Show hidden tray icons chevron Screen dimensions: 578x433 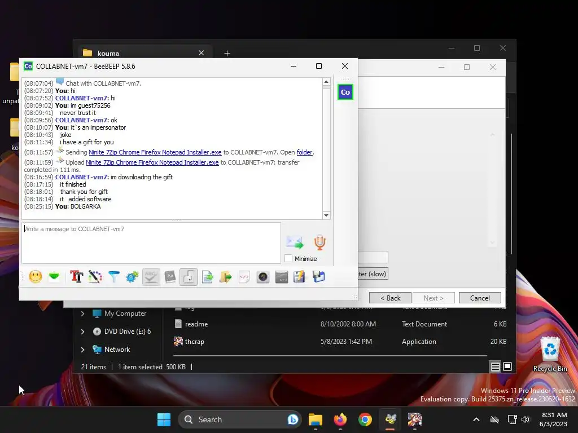(x=476, y=419)
